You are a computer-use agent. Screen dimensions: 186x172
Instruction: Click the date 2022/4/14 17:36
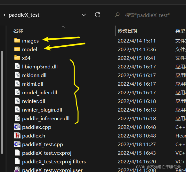[137, 50]
